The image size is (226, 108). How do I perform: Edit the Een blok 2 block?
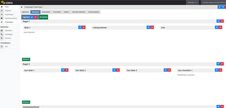point(114,70)
